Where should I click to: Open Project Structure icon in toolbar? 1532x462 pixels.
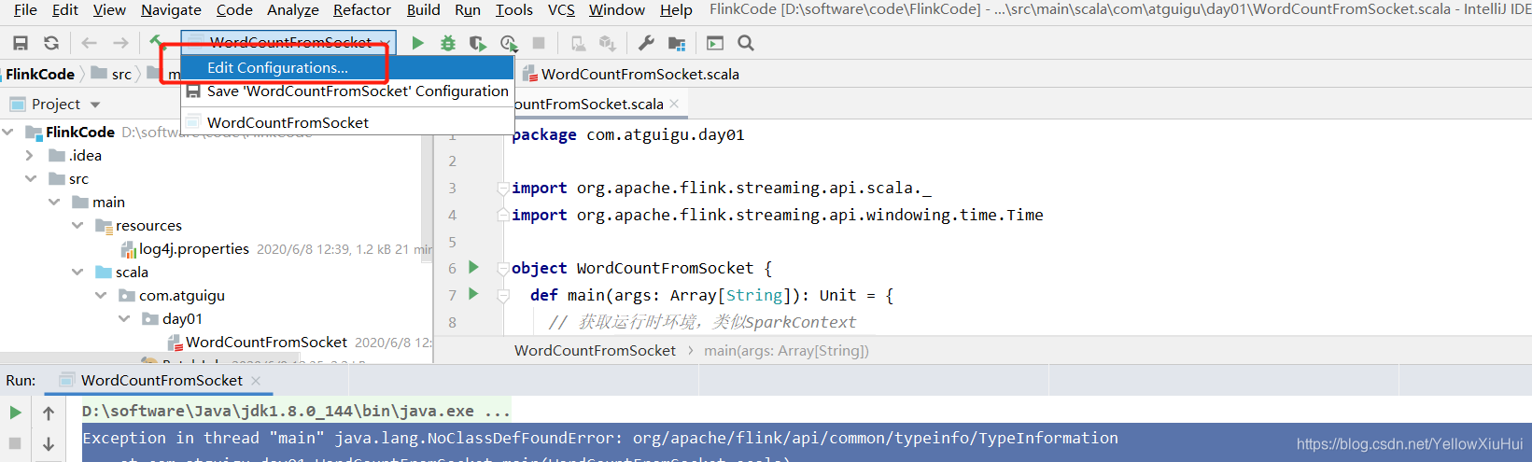[x=677, y=43]
